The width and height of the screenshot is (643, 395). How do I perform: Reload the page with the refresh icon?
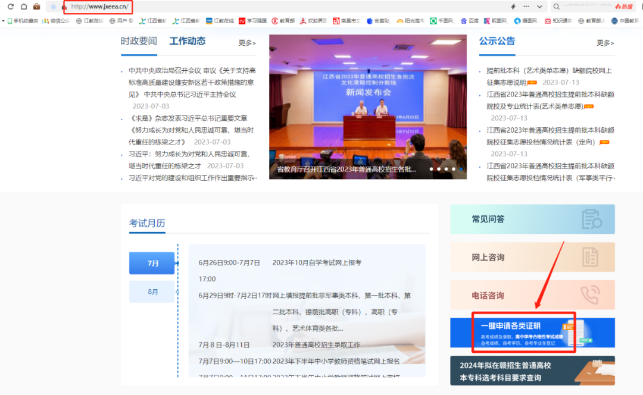pos(11,7)
